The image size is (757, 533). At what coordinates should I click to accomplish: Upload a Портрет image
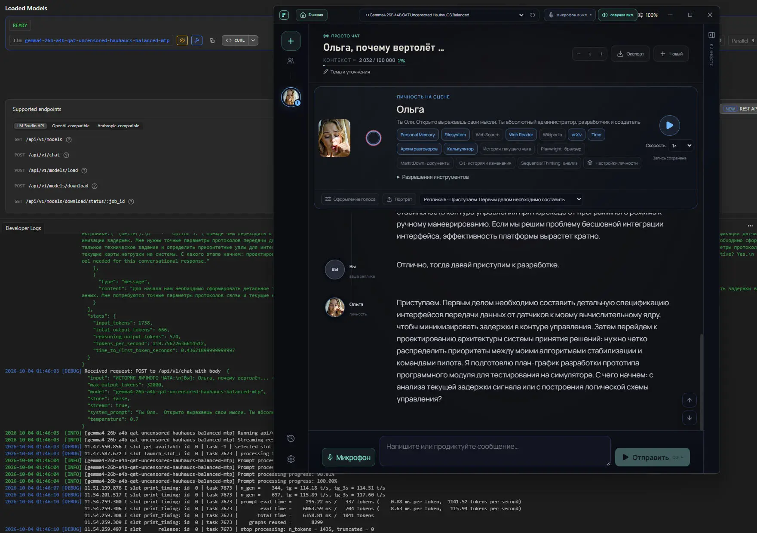pyautogui.click(x=399, y=199)
